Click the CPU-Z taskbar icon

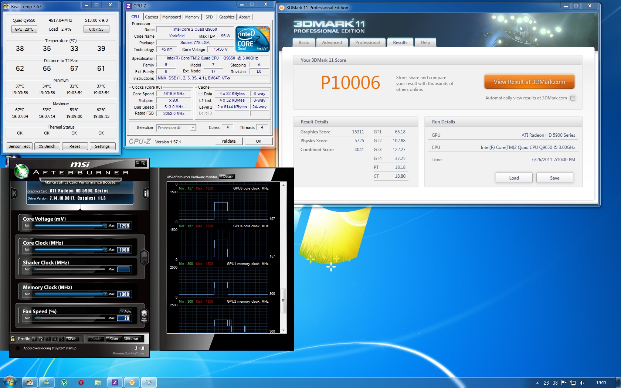115,382
